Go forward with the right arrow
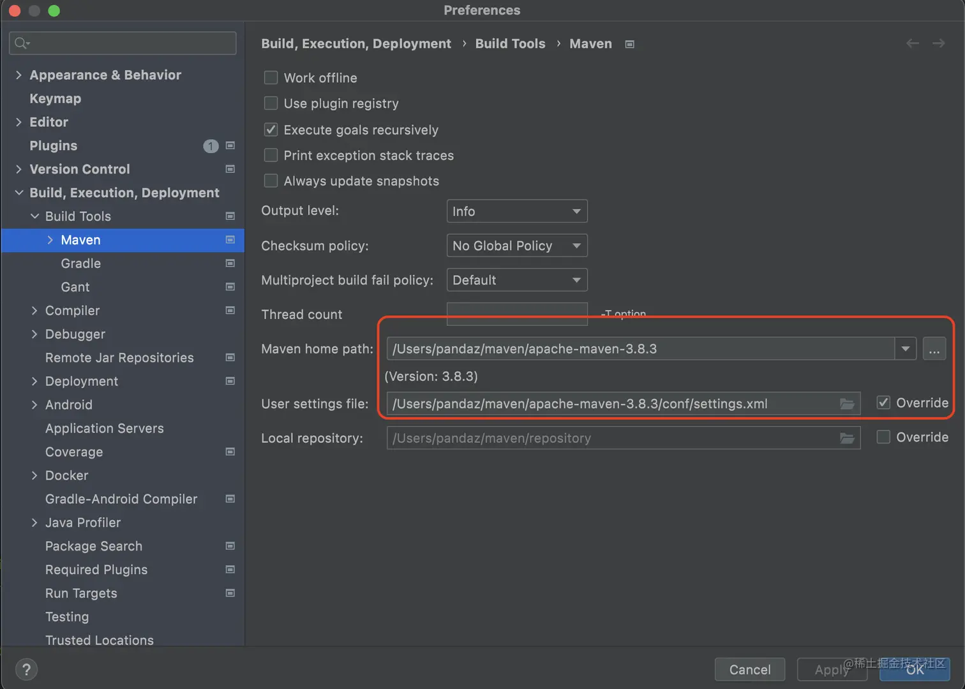 click(x=938, y=43)
